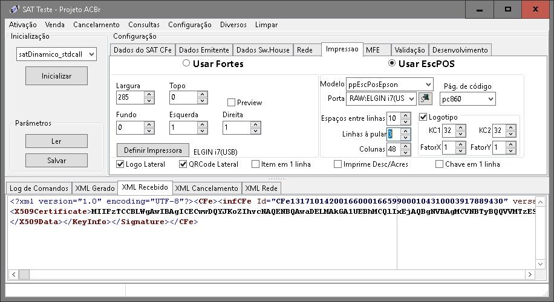Click the Salvar parameters button
This screenshot has width=554, height=302.
coord(56,161)
